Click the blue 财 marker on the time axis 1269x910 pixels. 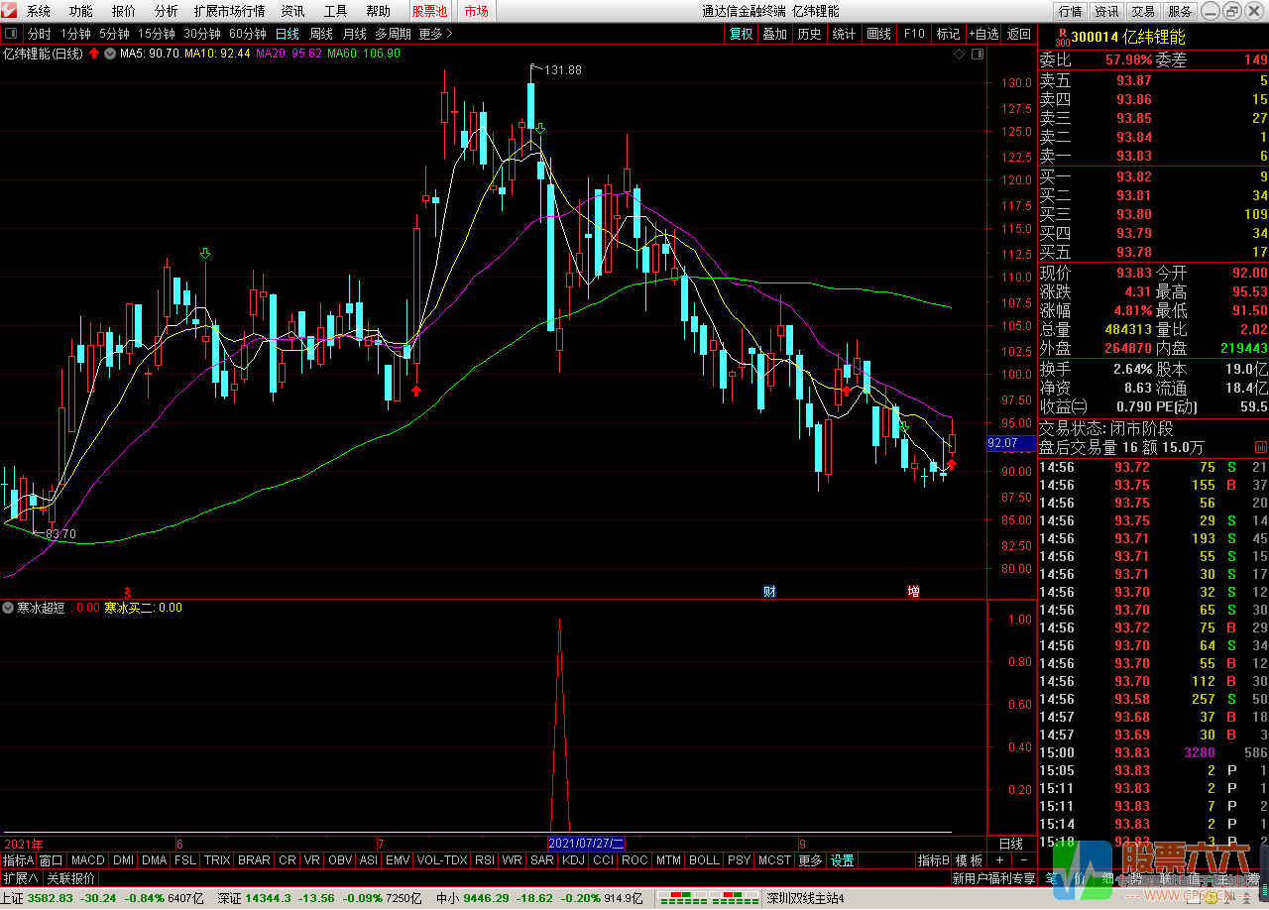click(769, 592)
